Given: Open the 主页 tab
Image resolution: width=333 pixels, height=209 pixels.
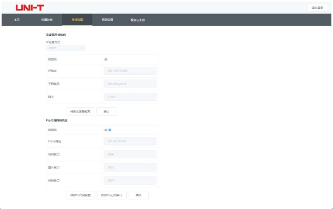Looking at the screenshot, I should [17, 20].
